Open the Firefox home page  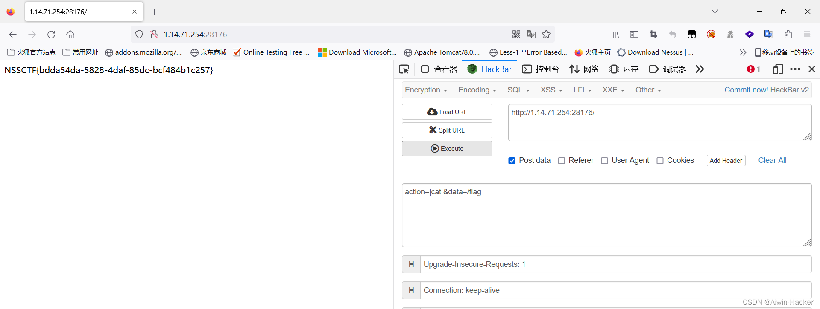(70, 35)
